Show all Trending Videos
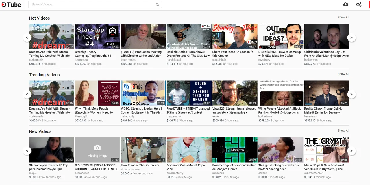The image size is (370, 185). (x=343, y=74)
